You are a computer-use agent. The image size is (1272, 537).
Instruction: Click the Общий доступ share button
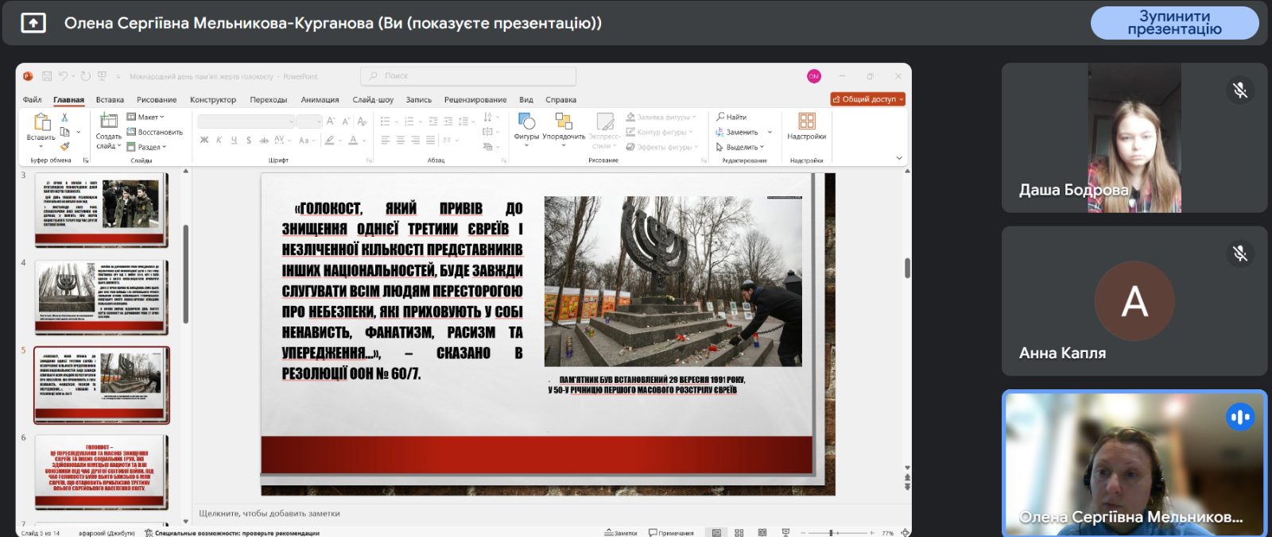click(x=868, y=99)
